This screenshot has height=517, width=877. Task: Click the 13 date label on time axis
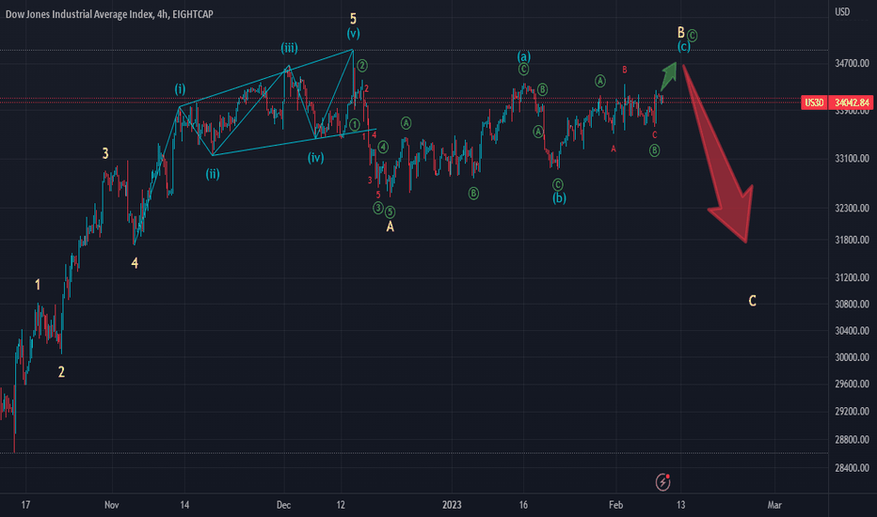click(x=680, y=505)
